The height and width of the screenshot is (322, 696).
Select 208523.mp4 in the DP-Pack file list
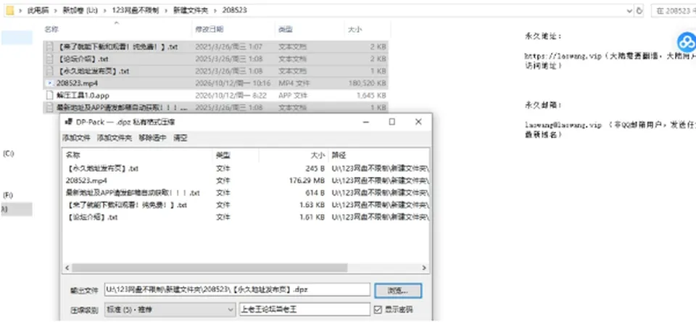[86, 181]
